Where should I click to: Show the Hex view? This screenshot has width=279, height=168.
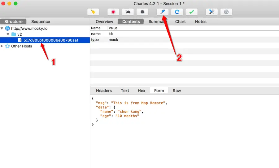coord(142,91)
